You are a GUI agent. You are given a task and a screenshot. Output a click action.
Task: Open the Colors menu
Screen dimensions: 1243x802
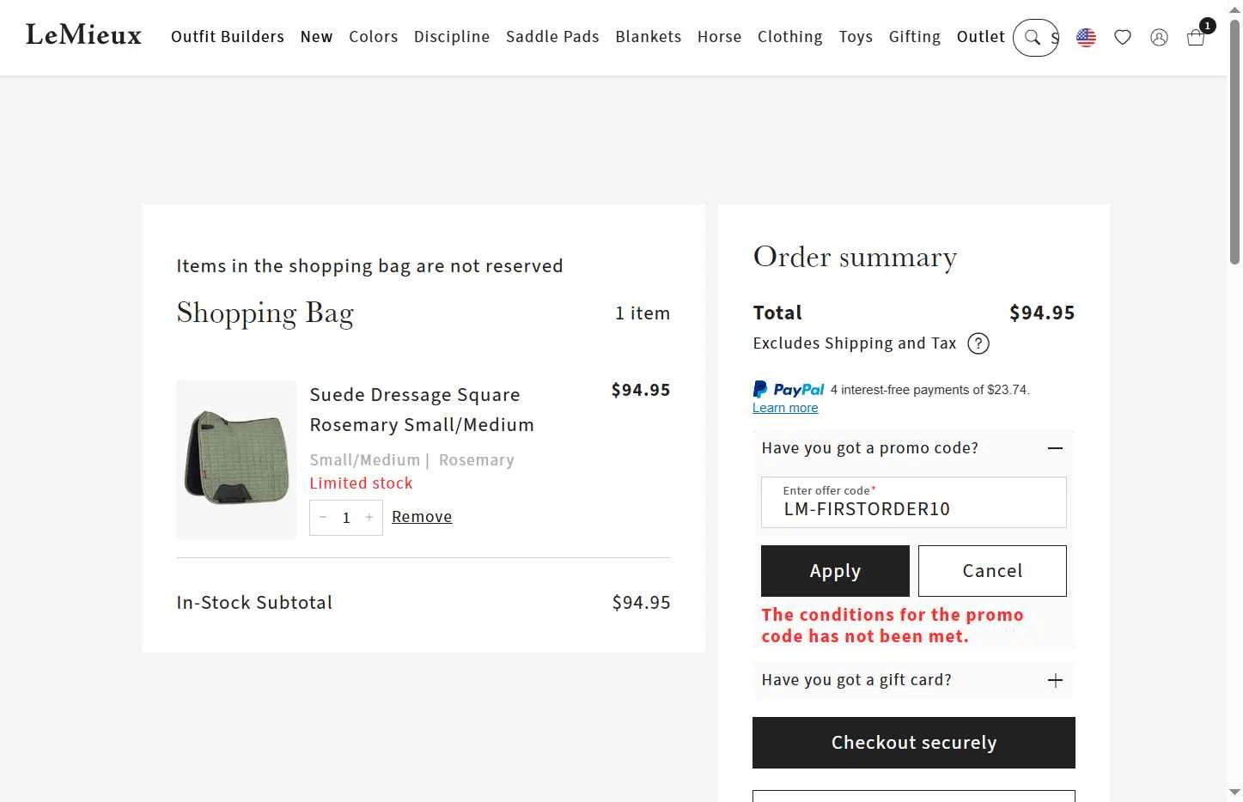tap(374, 37)
